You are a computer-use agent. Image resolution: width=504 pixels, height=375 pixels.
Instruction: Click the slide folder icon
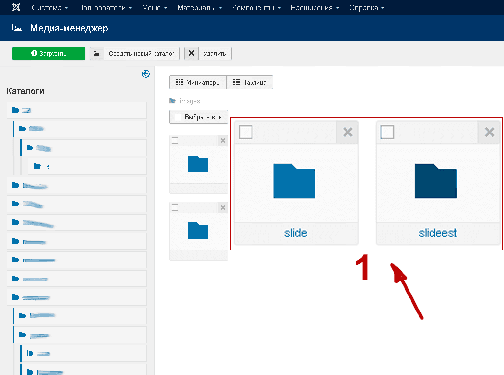[x=294, y=181]
